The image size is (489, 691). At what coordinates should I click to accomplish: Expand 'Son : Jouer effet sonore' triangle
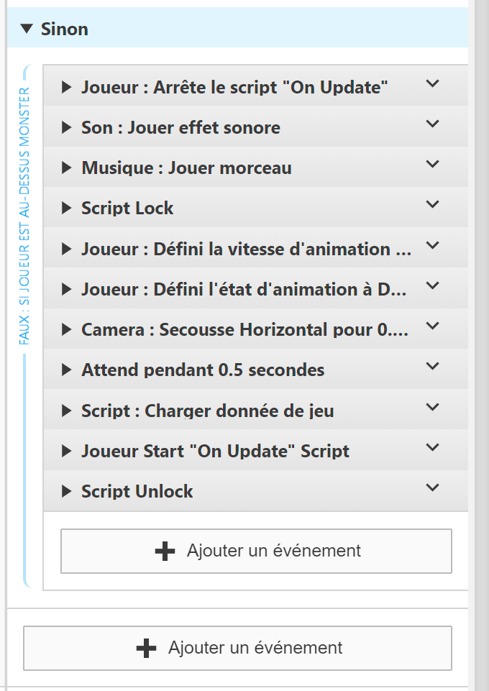coord(67,128)
